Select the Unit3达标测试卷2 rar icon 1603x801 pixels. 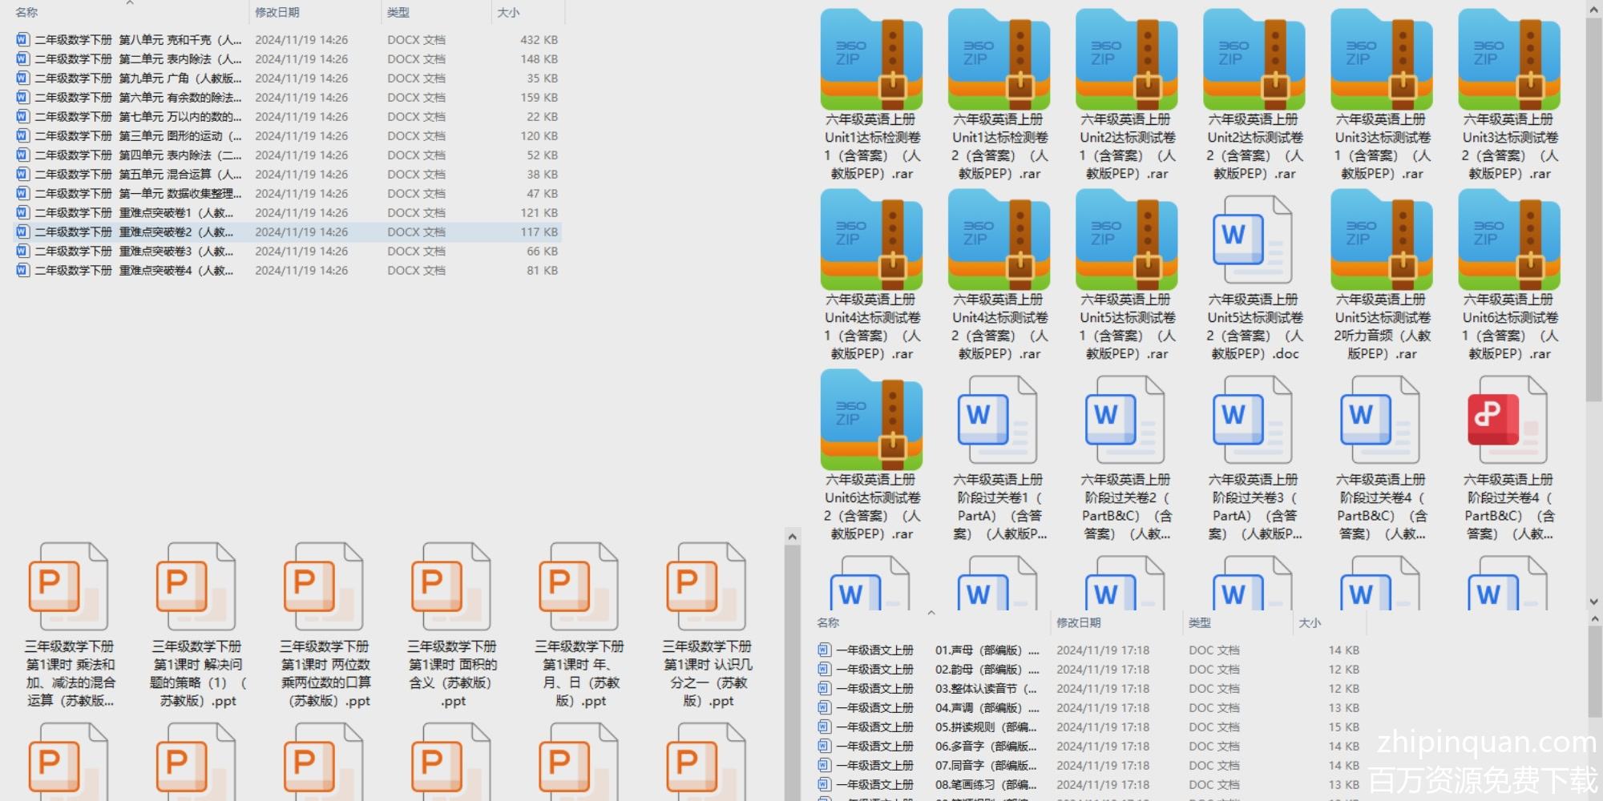[1509, 60]
